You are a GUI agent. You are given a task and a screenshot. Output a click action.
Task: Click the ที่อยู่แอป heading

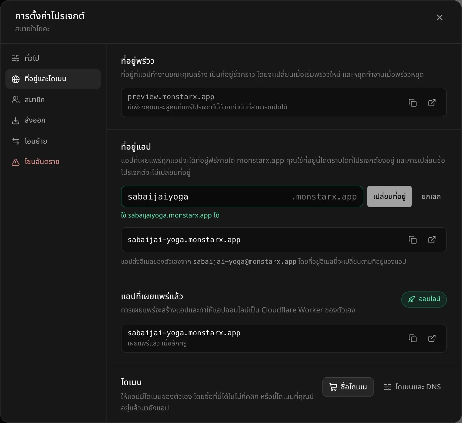(x=136, y=147)
